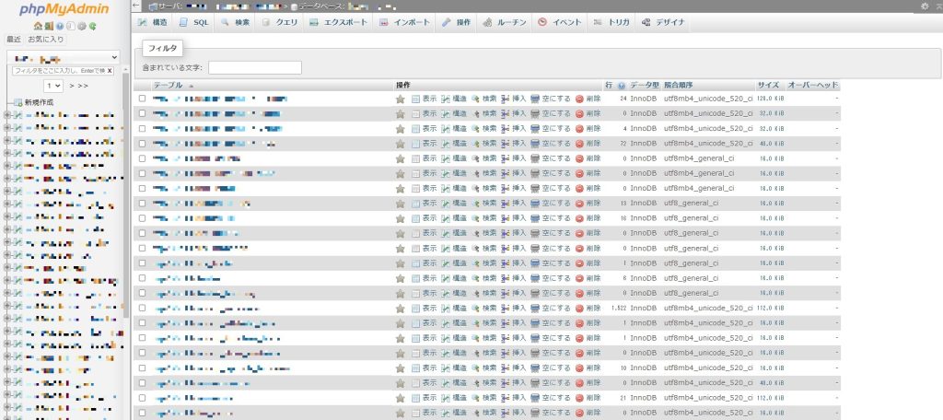Open 構造 for the table with 10 rows
This screenshot has width=943, height=420.
(454, 367)
